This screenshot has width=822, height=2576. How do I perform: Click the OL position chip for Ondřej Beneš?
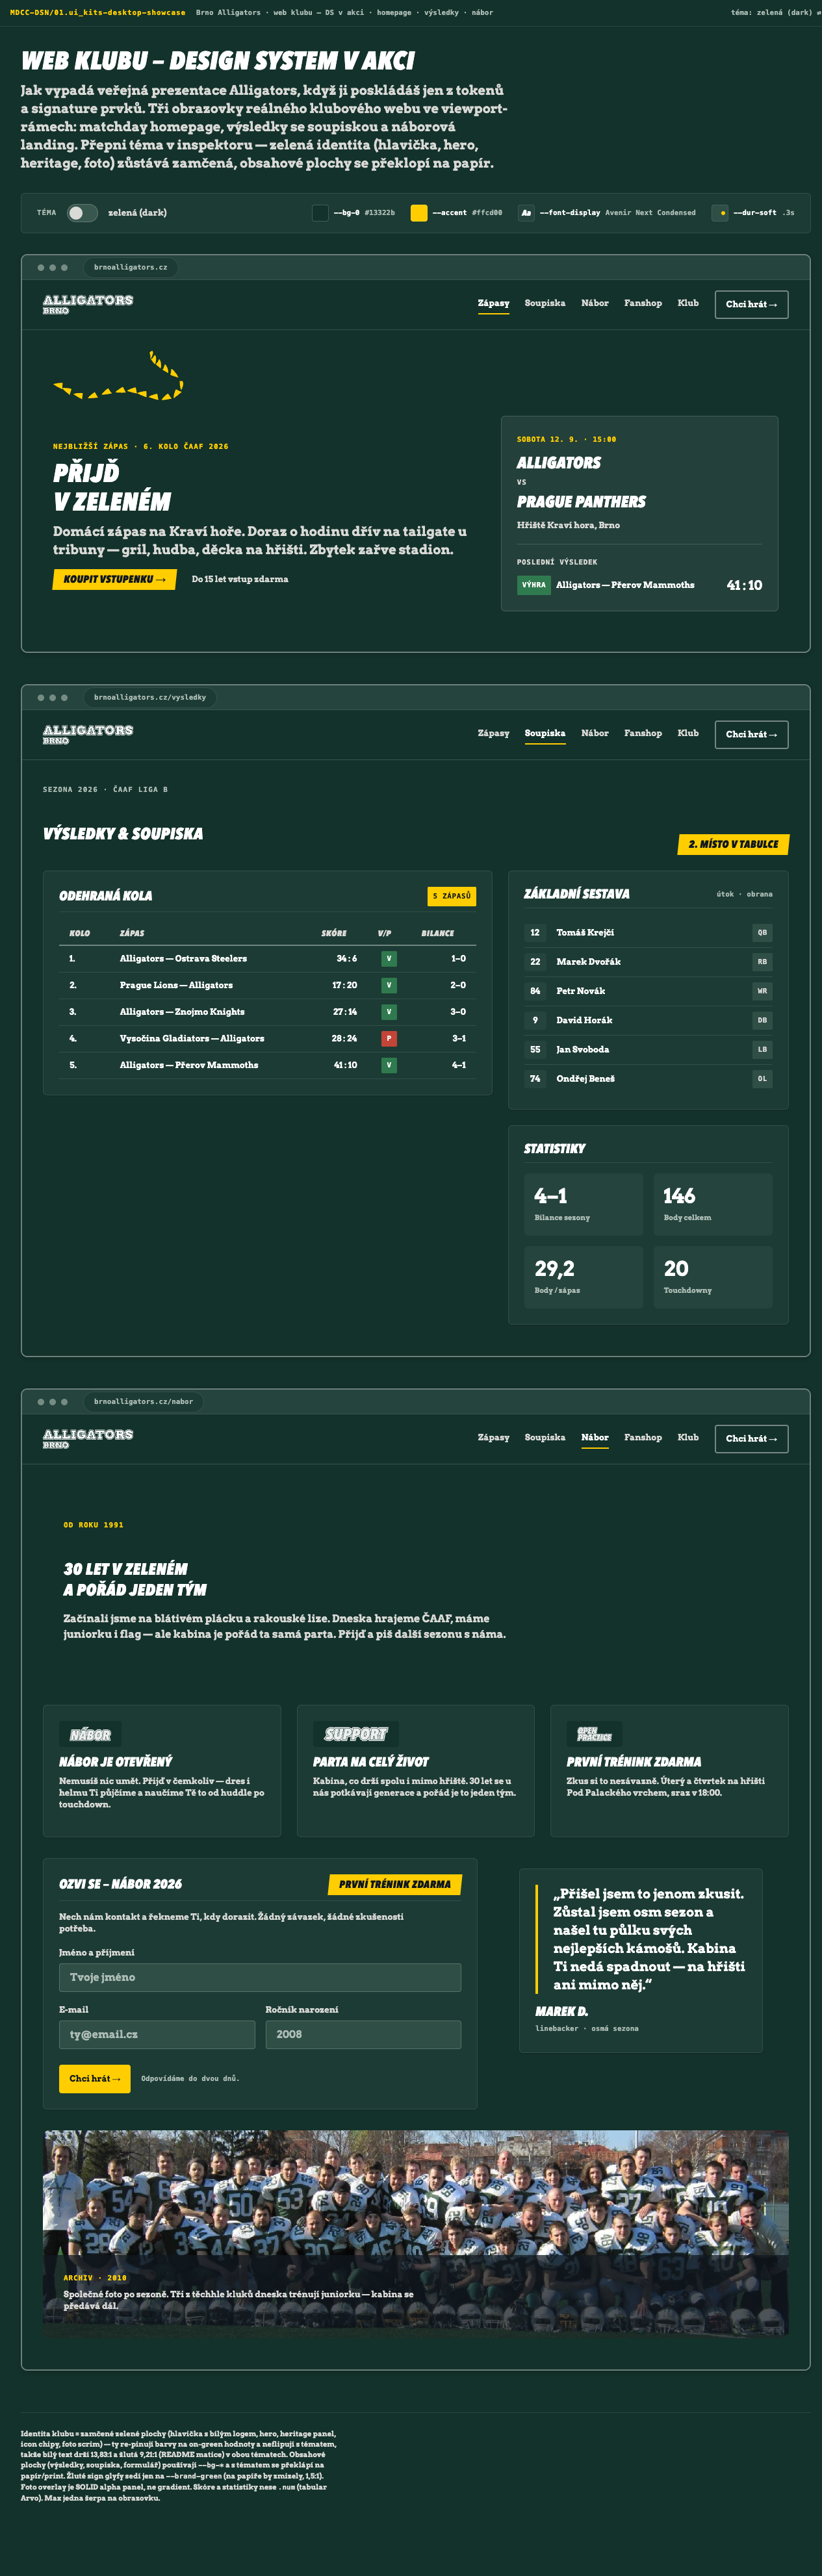pos(762,1079)
